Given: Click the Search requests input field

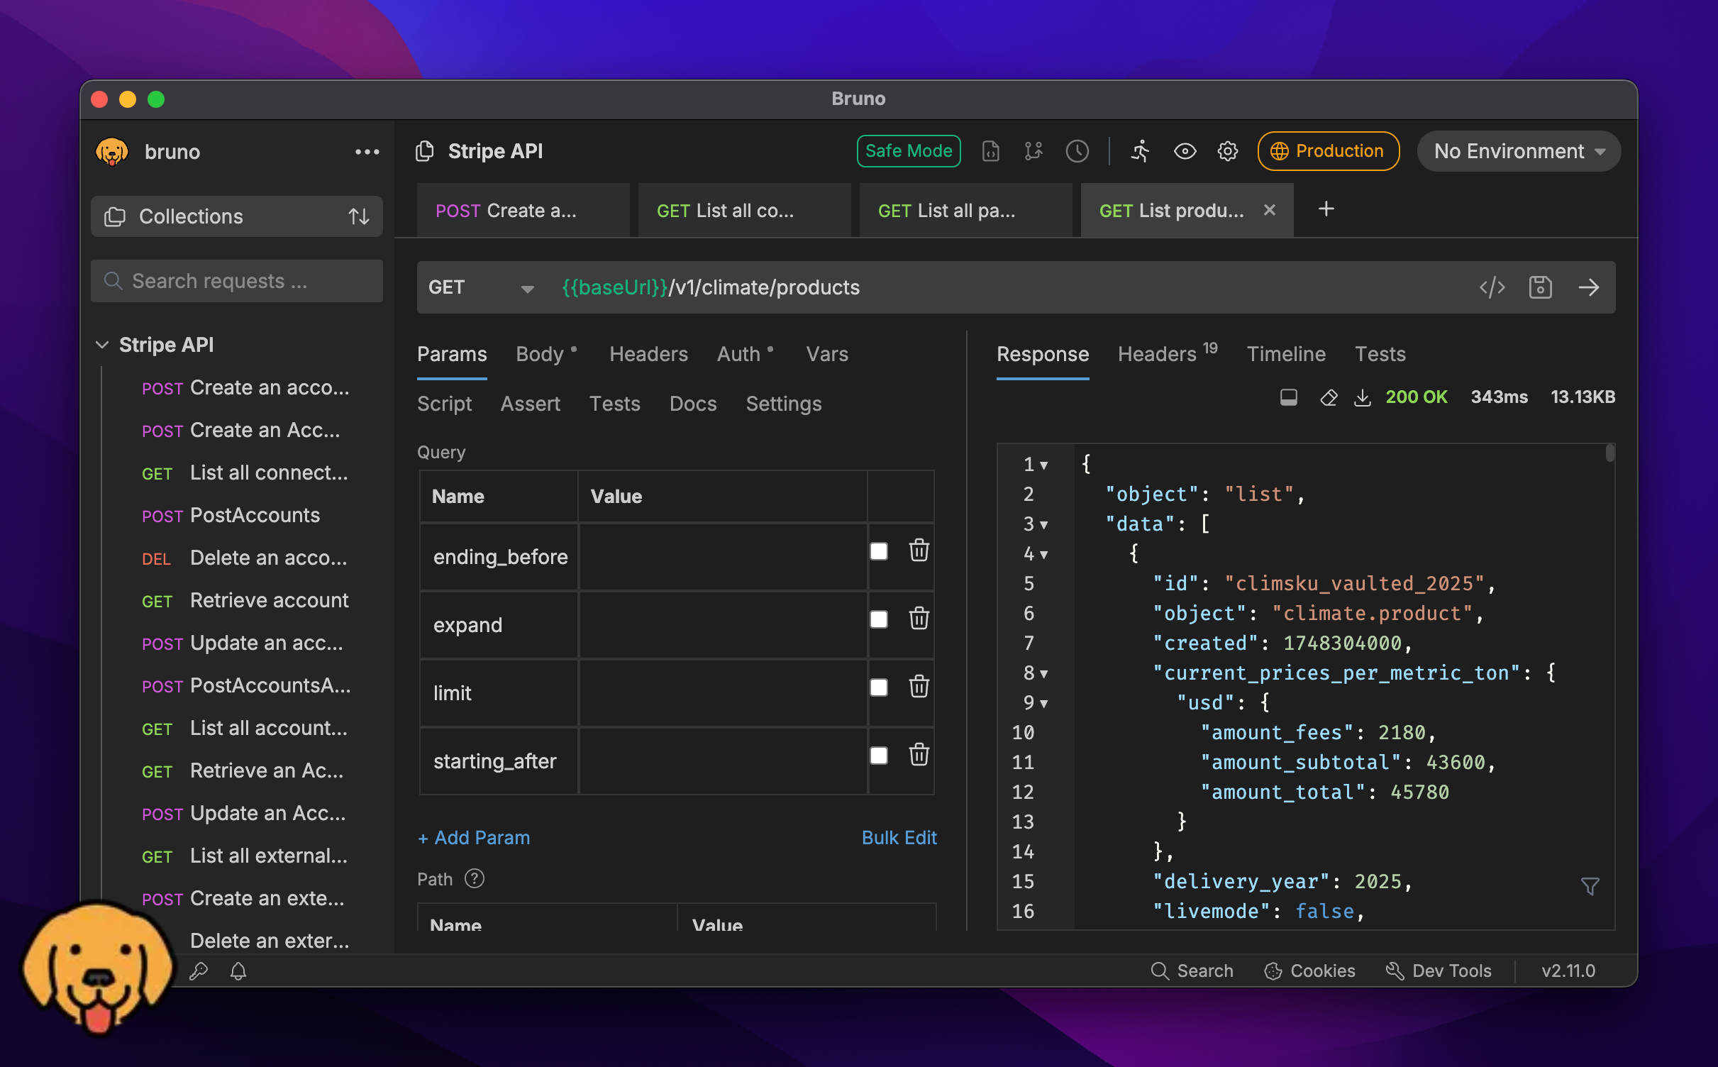Looking at the screenshot, I should pyautogui.click(x=237, y=281).
